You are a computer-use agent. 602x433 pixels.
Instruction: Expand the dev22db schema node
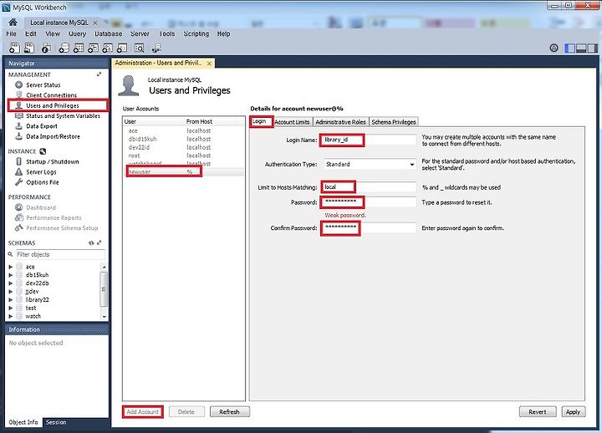(x=11, y=283)
